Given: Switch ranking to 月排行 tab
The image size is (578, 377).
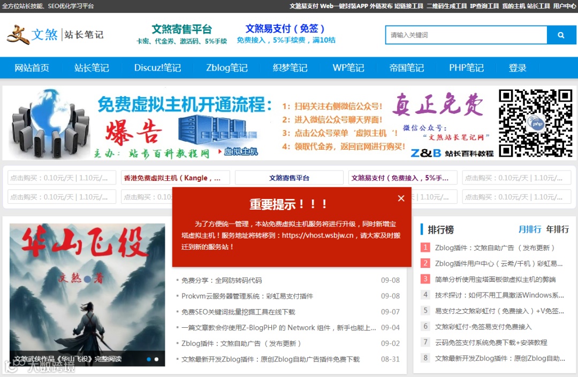Looking at the screenshot, I should pyautogui.click(x=530, y=229).
